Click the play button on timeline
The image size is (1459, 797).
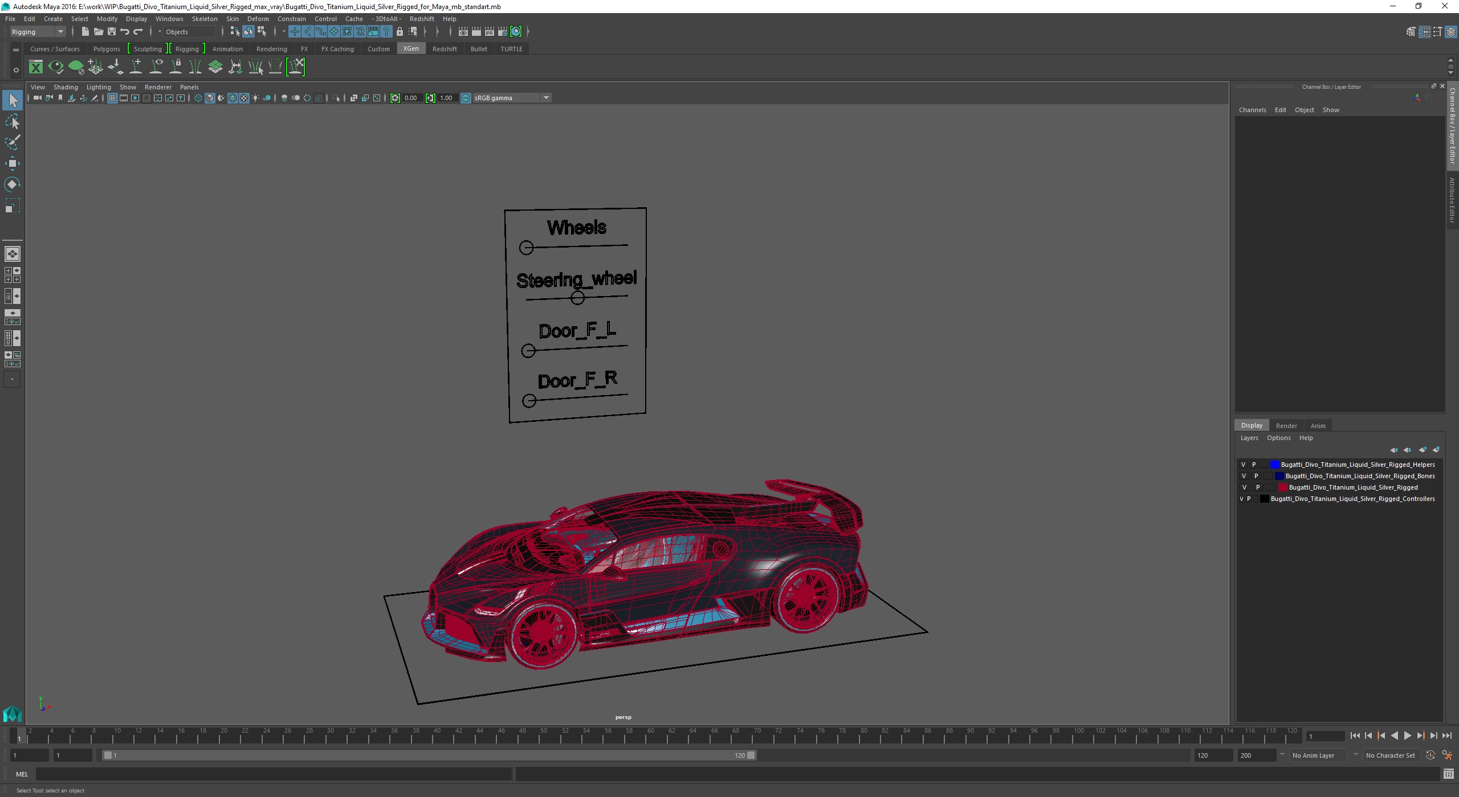(x=1408, y=735)
